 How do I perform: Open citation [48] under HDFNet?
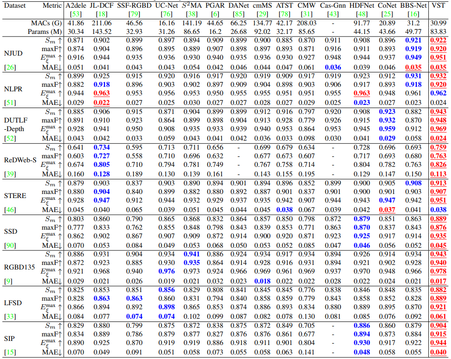(361, 14)
